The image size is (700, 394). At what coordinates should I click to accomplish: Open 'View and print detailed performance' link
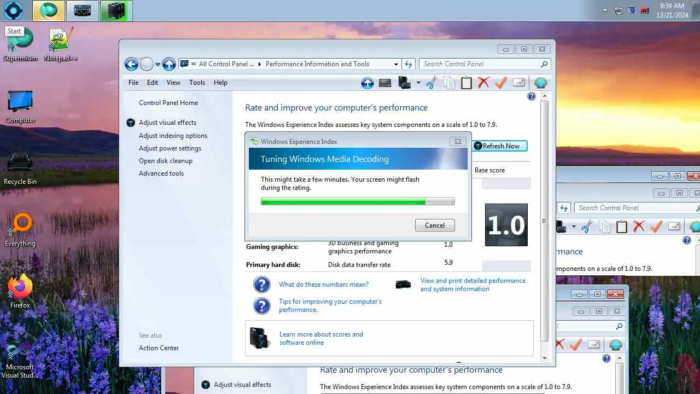473,285
